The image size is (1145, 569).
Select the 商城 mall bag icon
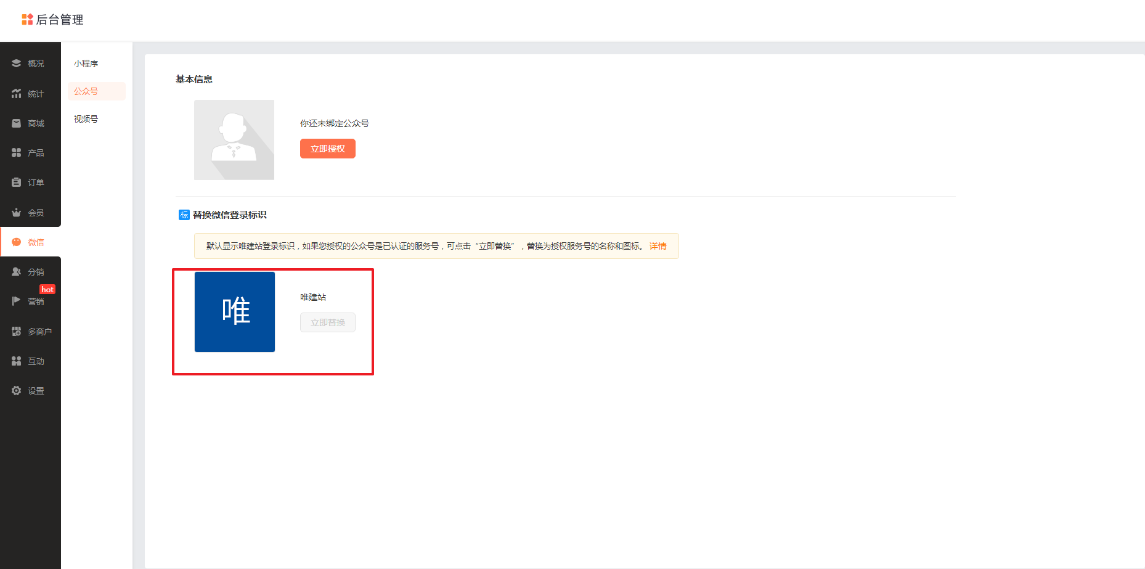pos(17,123)
